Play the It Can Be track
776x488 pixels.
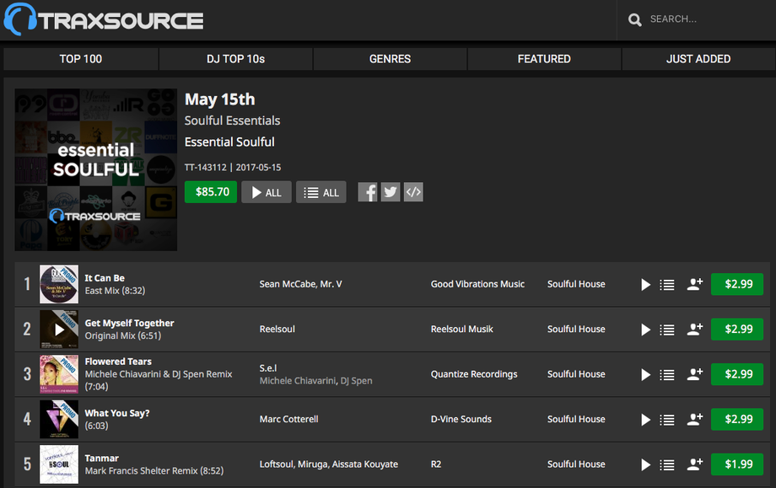pos(645,285)
